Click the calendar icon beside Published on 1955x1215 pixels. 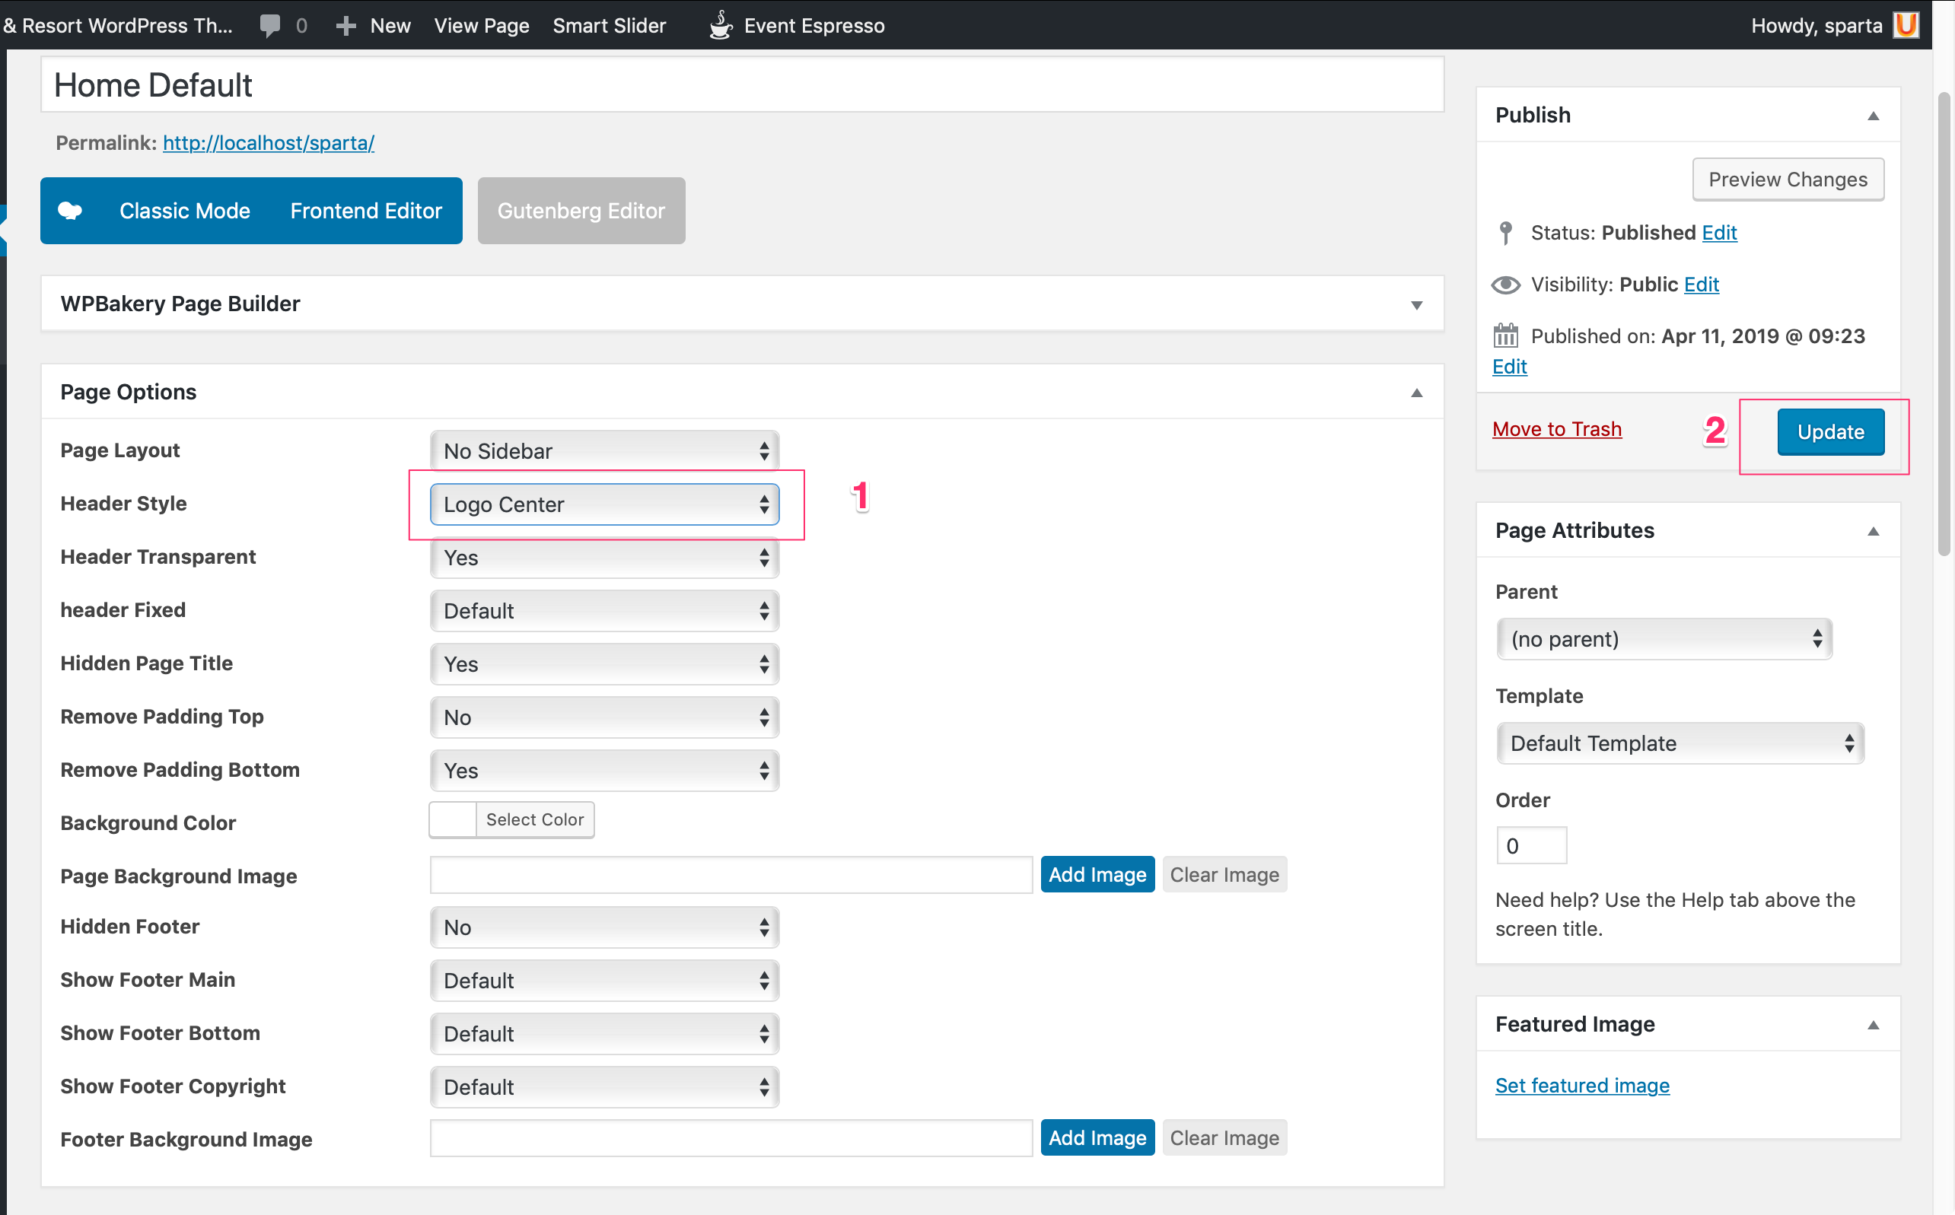click(1506, 336)
